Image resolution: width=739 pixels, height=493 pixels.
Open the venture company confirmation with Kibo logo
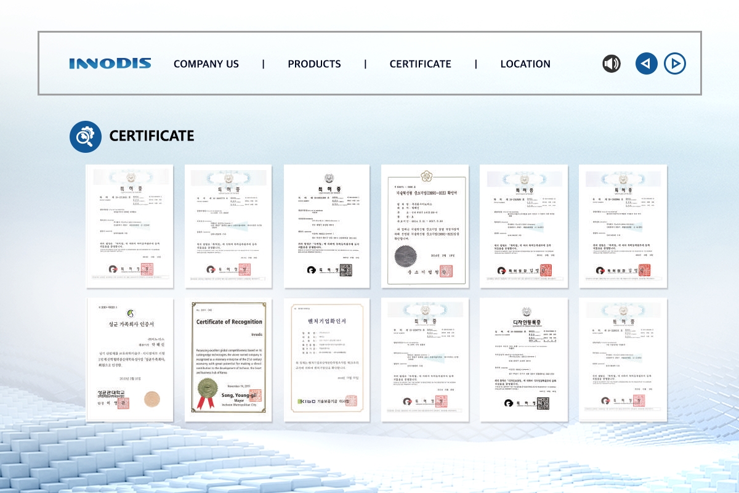pyautogui.click(x=326, y=360)
